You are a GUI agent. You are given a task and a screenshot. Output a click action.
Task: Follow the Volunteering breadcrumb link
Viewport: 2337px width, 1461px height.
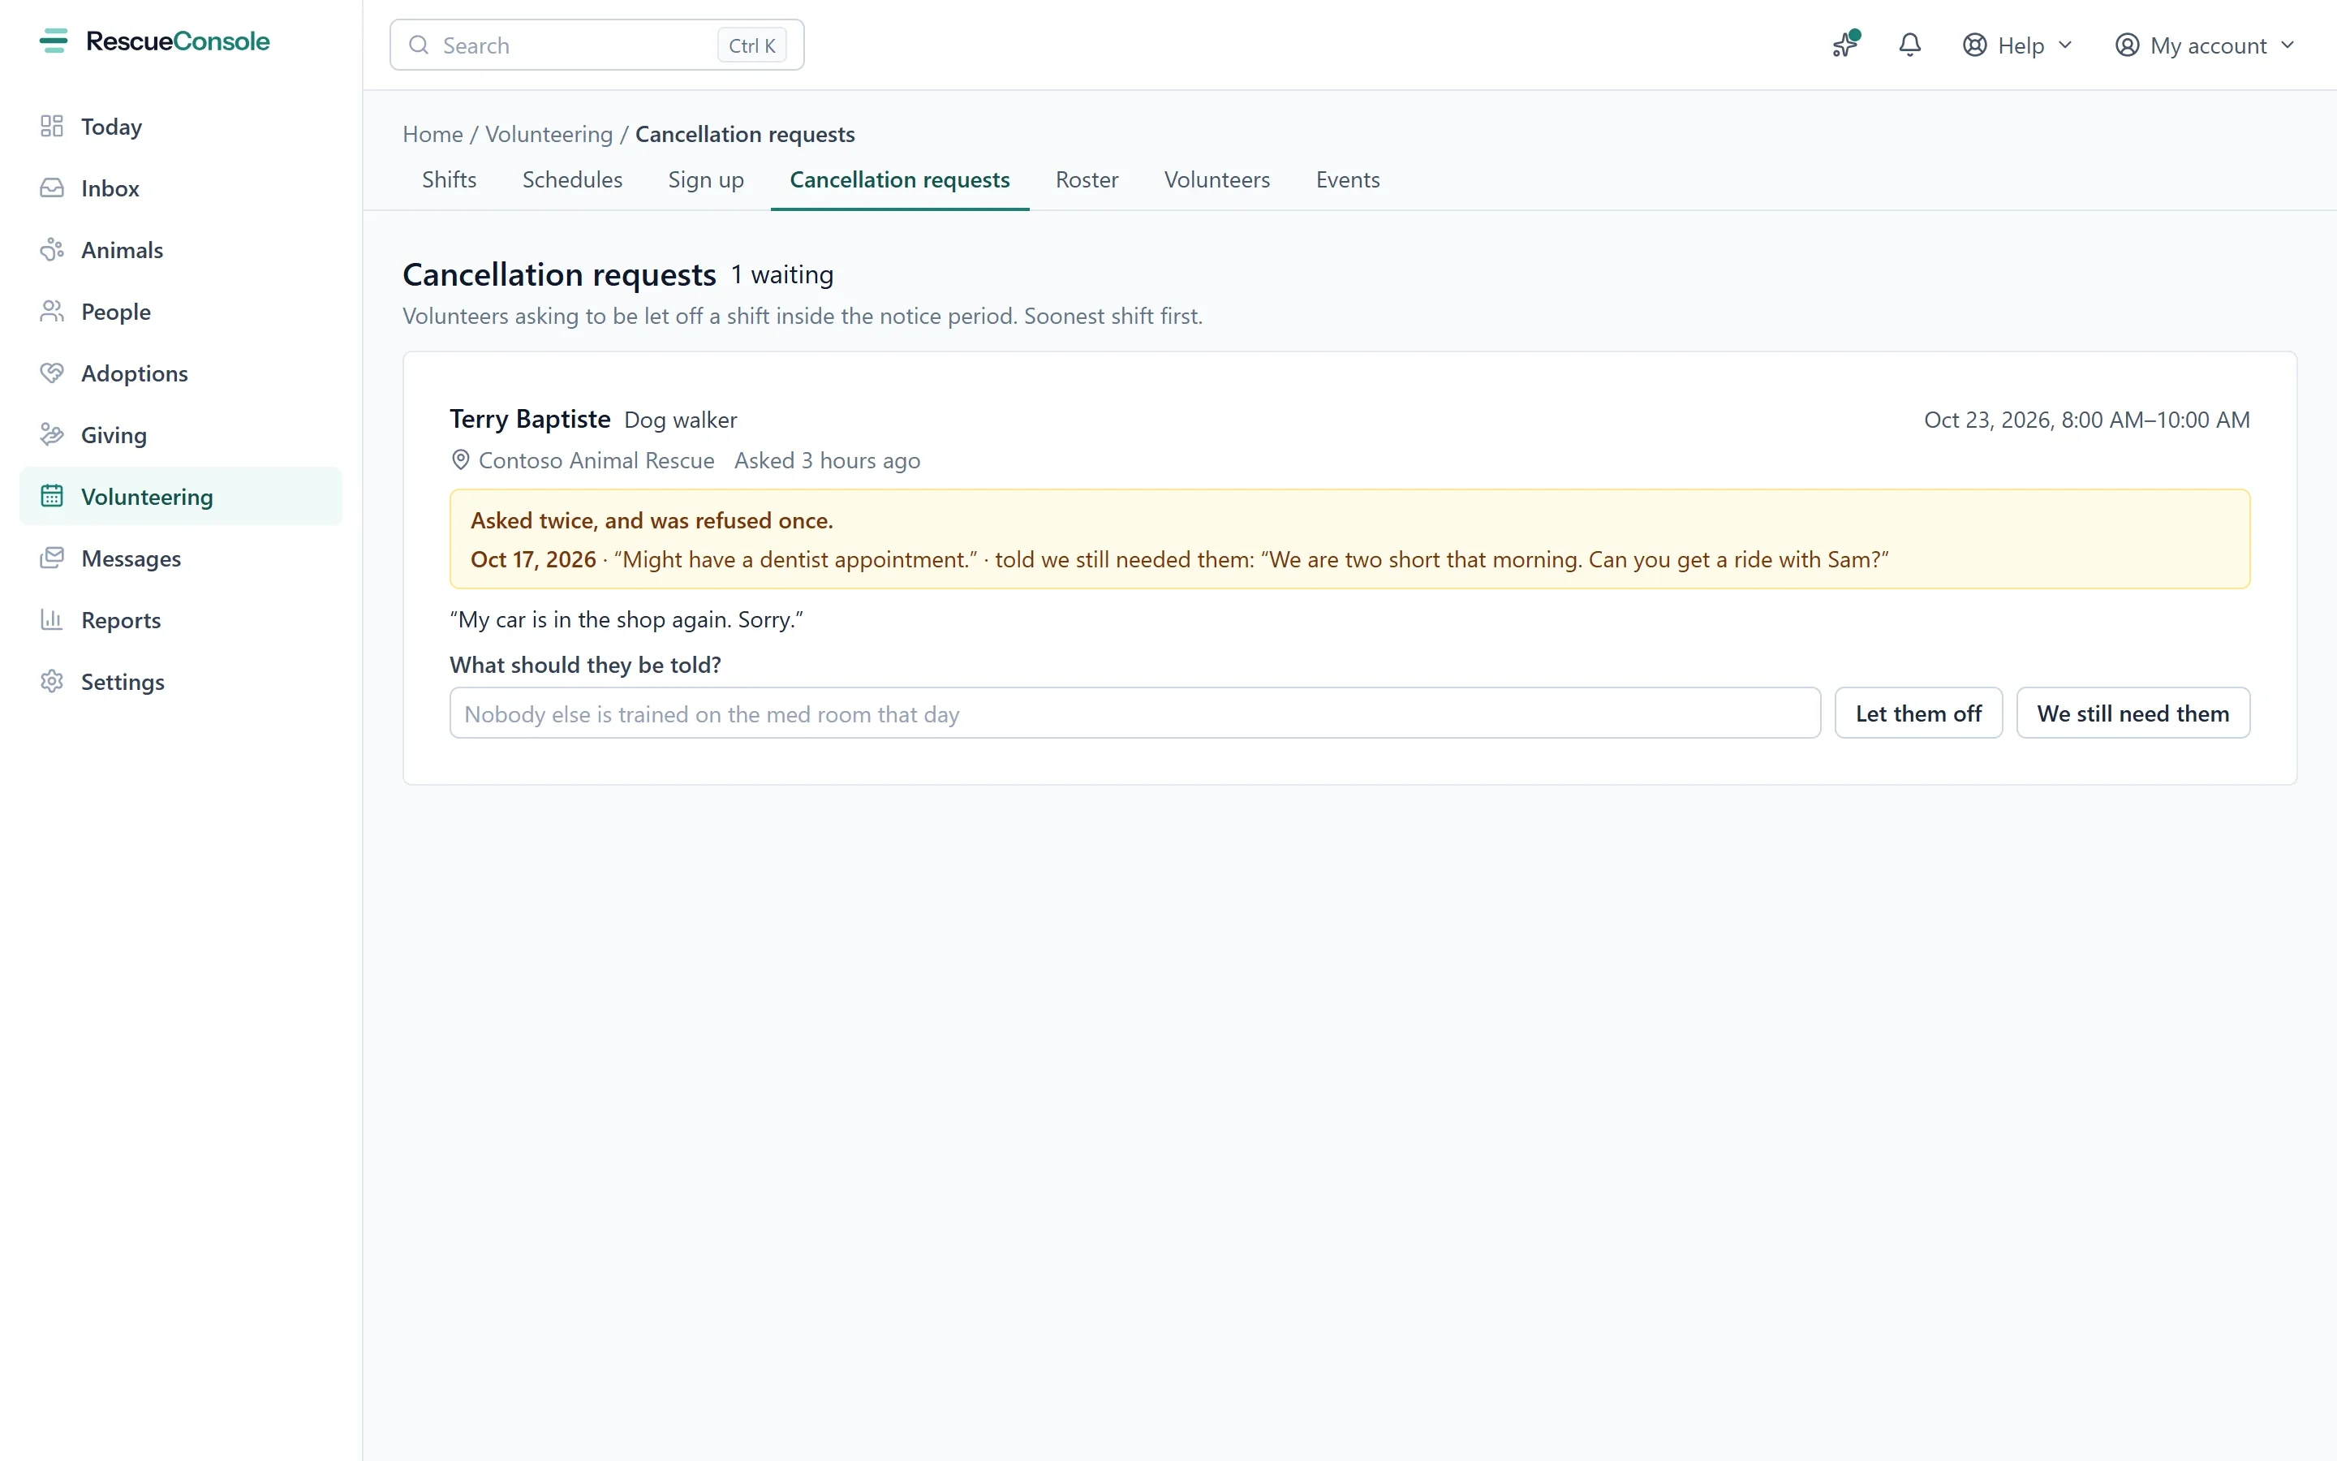click(549, 134)
